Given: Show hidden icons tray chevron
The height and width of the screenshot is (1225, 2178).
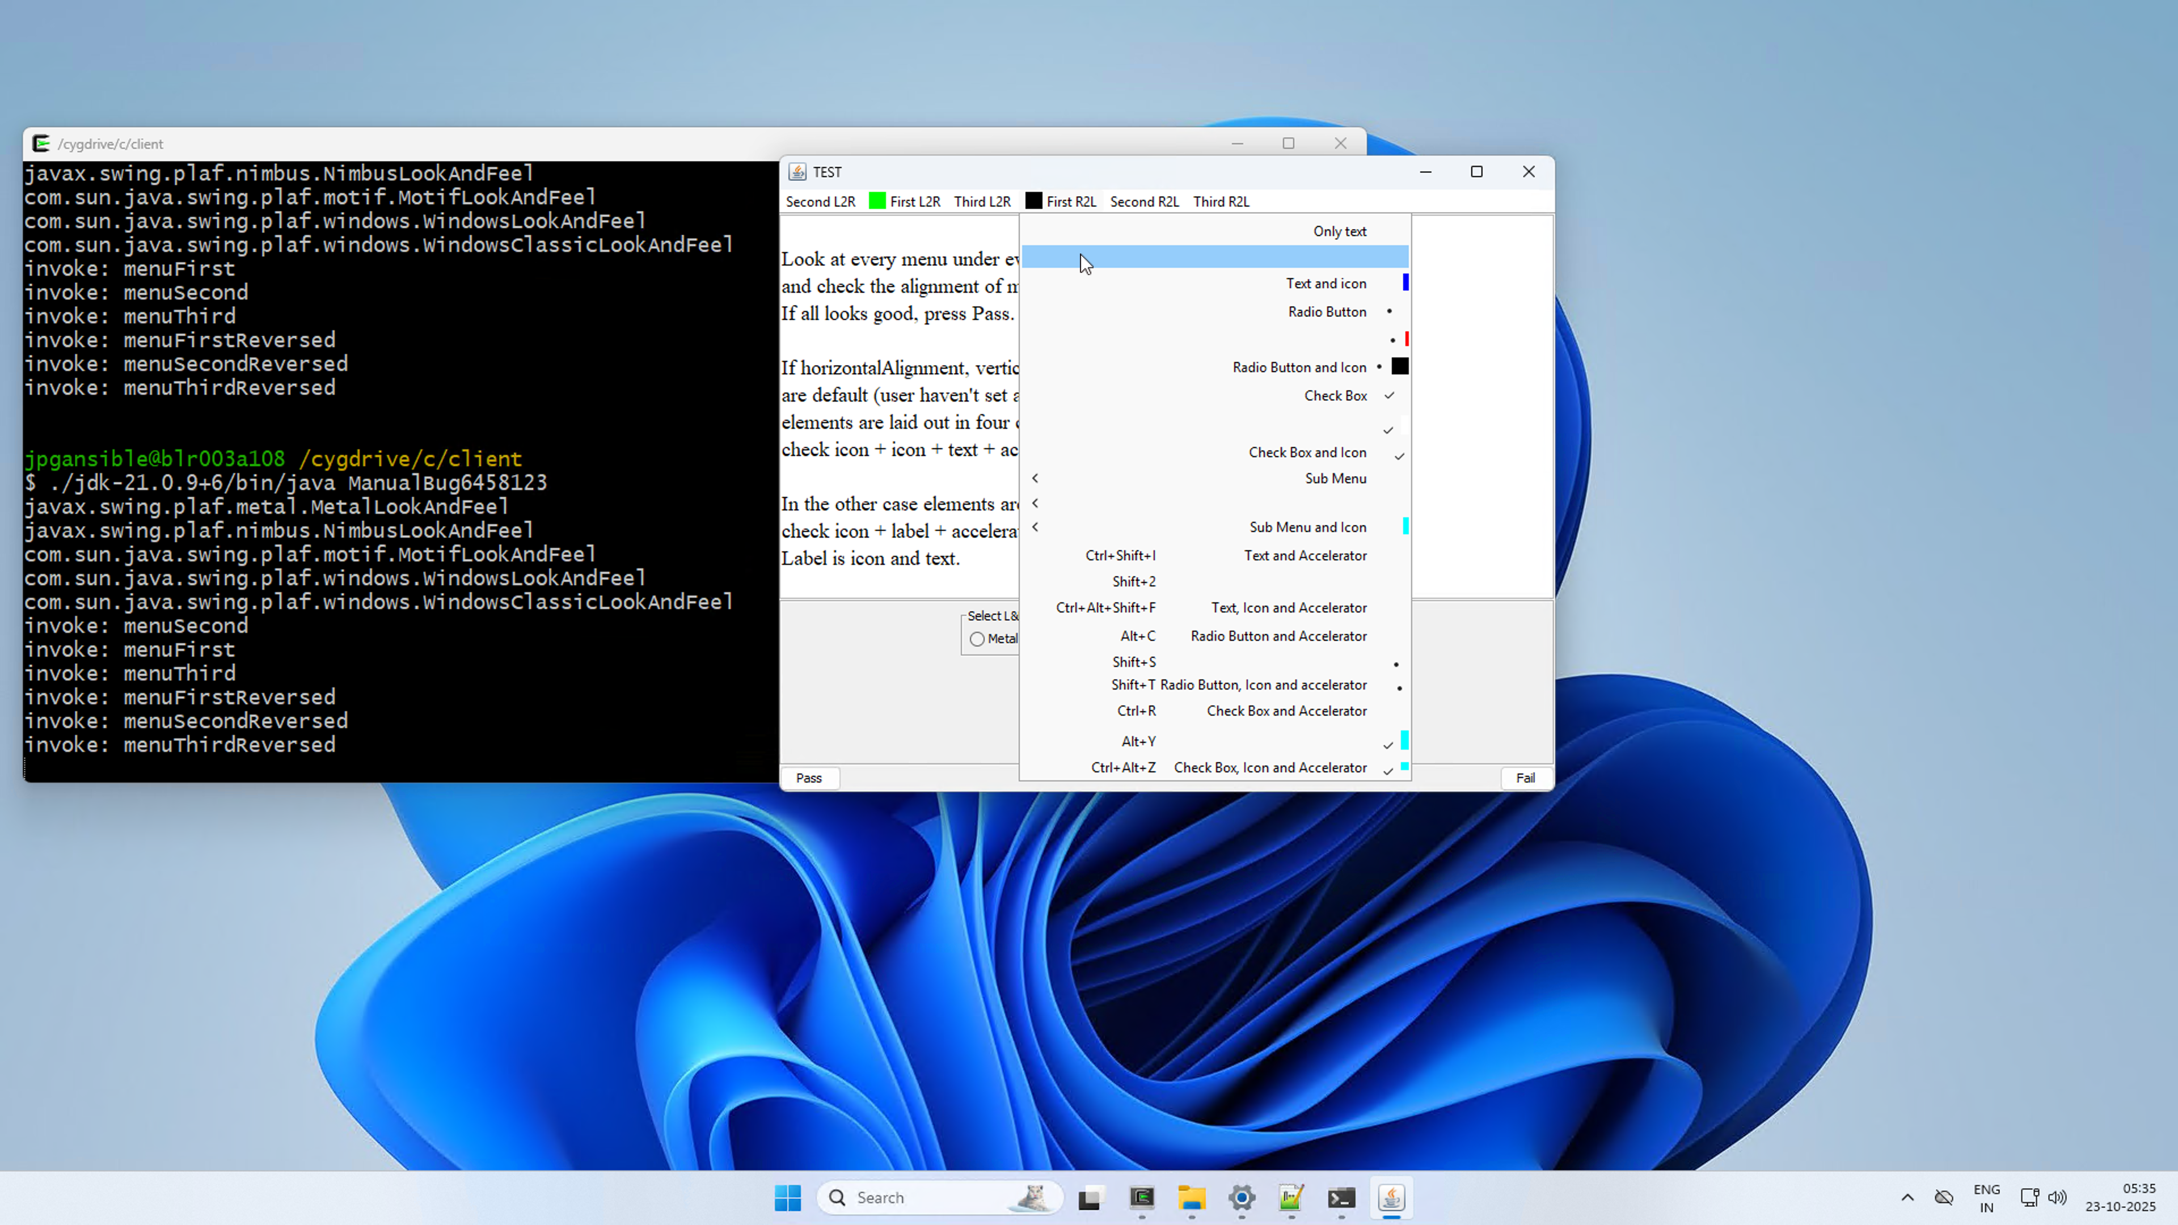Looking at the screenshot, I should point(1907,1197).
